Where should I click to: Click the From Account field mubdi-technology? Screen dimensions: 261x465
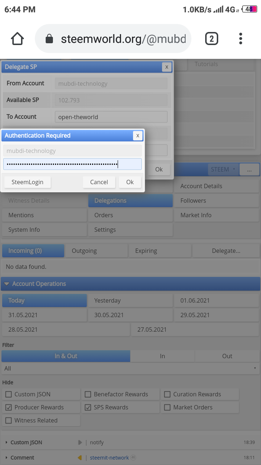point(111,84)
